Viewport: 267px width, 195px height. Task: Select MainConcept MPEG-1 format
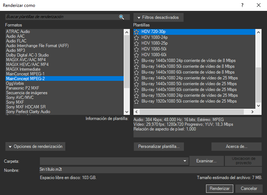[65, 74]
